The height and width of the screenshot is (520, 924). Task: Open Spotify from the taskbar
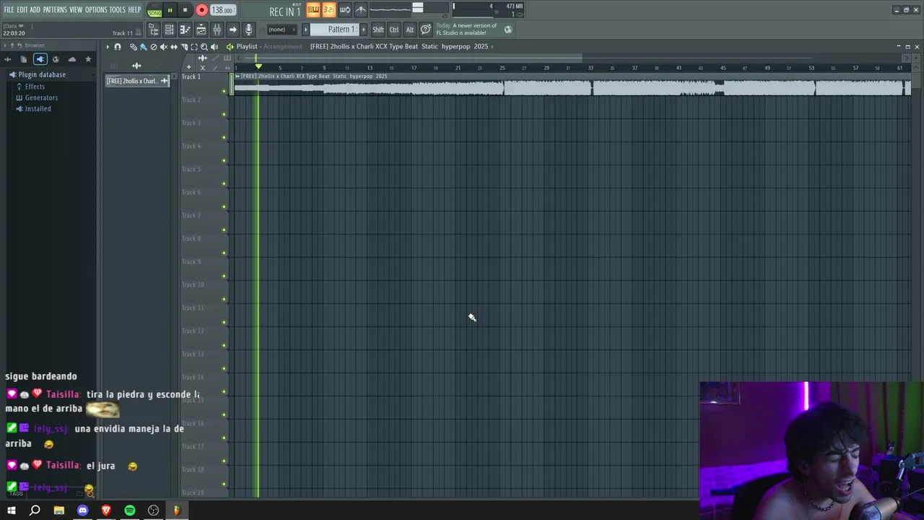click(130, 511)
